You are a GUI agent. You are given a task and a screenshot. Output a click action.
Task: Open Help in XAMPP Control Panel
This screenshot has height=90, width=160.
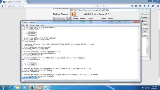coord(145,32)
